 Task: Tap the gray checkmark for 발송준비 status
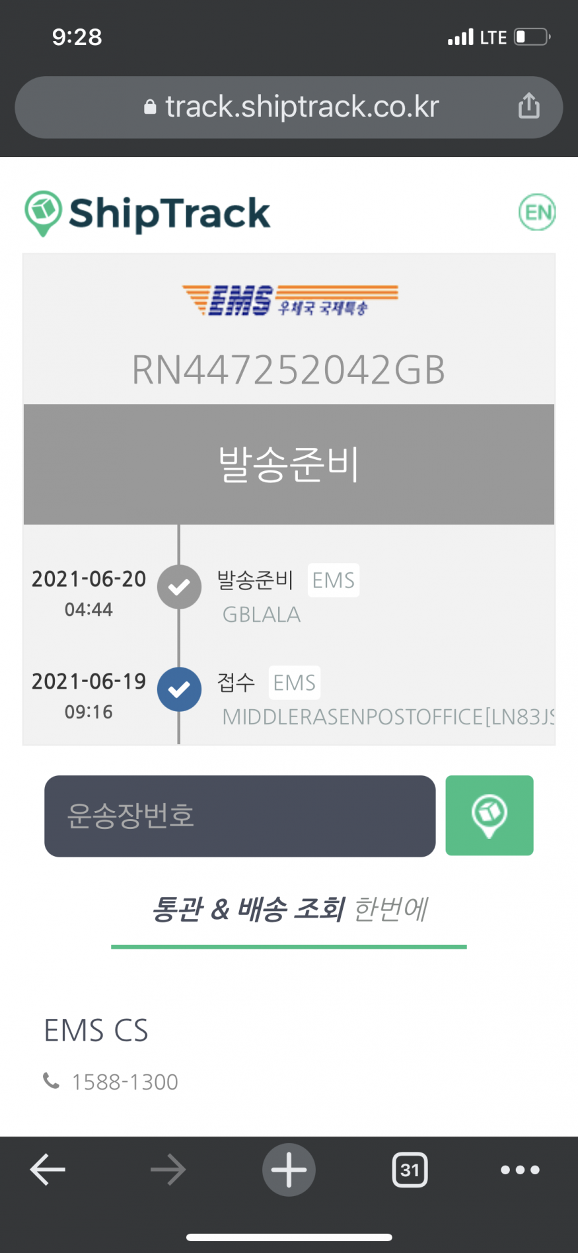click(179, 587)
